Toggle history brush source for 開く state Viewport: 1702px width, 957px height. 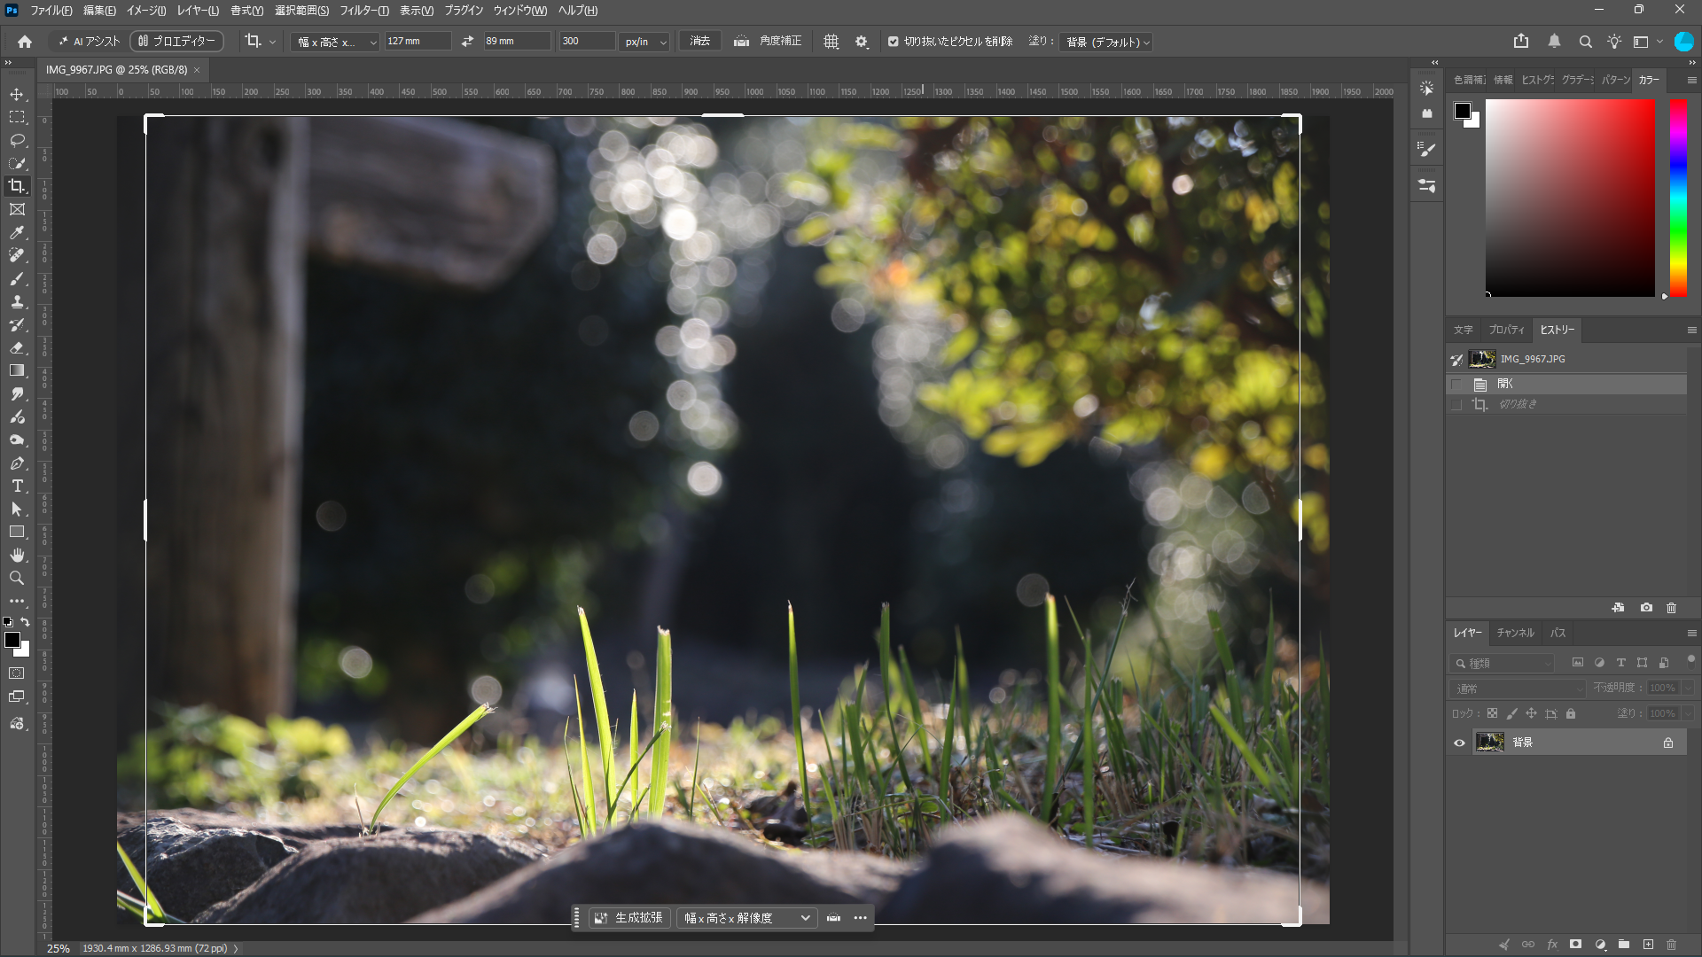[x=1456, y=384]
